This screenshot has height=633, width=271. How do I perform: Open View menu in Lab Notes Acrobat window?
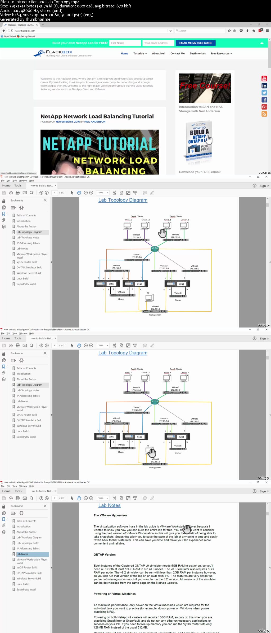point(15,486)
